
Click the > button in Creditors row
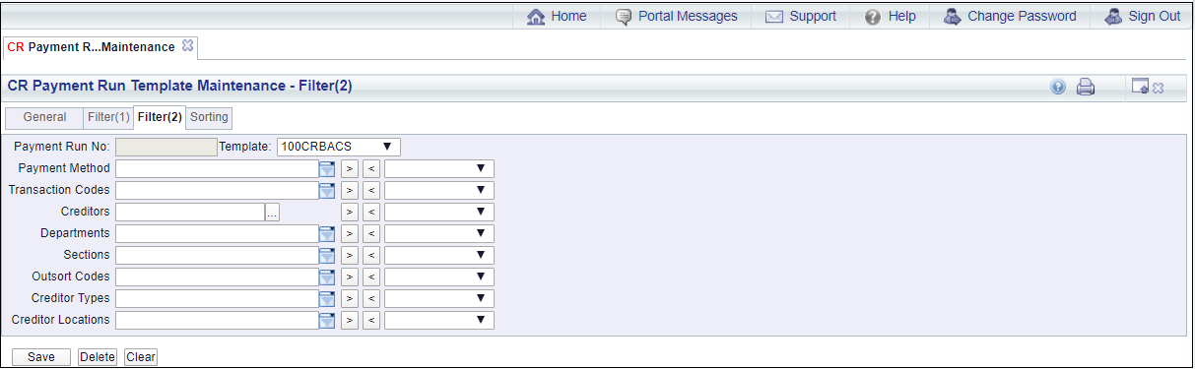pyautogui.click(x=350, y=212)
